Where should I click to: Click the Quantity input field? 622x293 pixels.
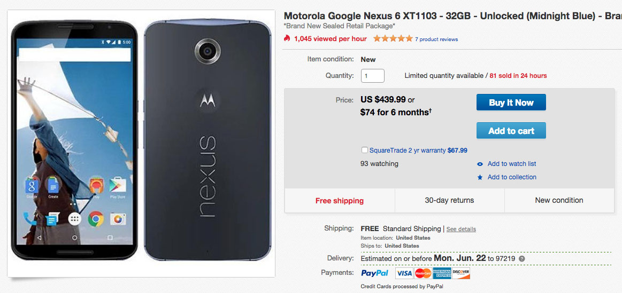(372, 76)
